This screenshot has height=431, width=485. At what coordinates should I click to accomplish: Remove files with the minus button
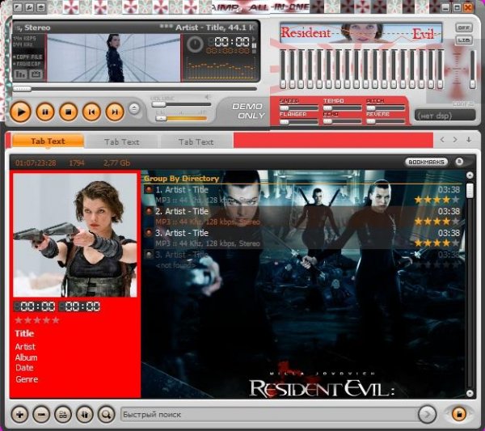[x=41, y=414]
